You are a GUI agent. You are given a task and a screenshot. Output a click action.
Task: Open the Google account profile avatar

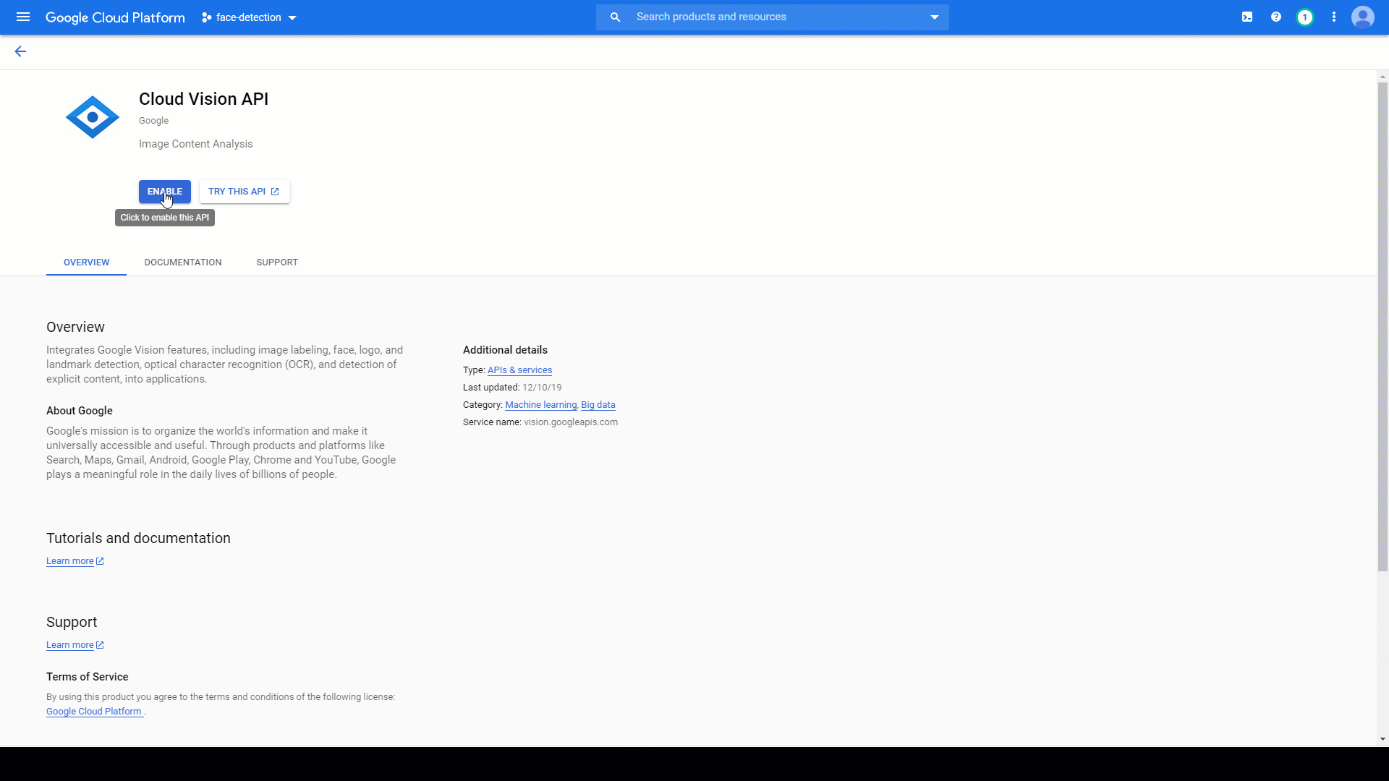coord(1363,17)
